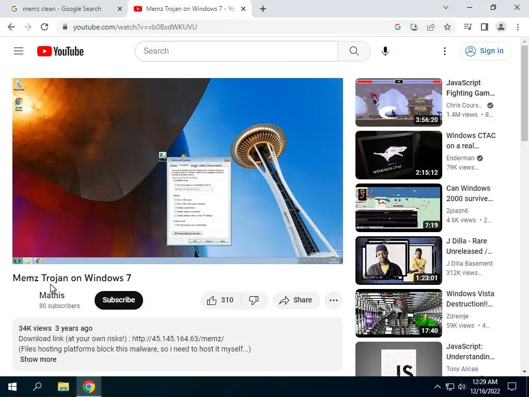
Task: Open JavaScript Fighting Game video thumbnail
Action: click(x=398, y=102)
